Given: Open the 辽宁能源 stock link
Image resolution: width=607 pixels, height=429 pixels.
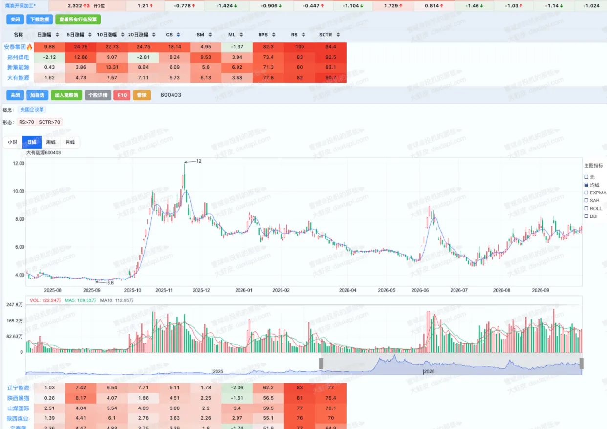Looking at the screenshot, I should [18, 387].
